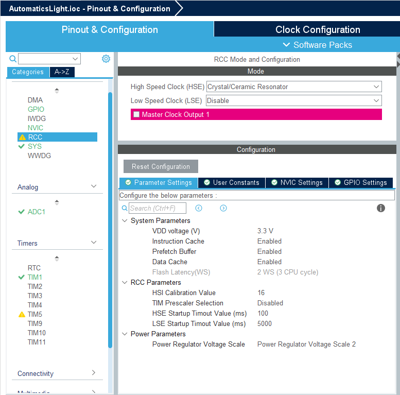Viewport: 400px width, 395px height.
Task: Switch to the Clock Configuration tab
Action: click(318, 29)
